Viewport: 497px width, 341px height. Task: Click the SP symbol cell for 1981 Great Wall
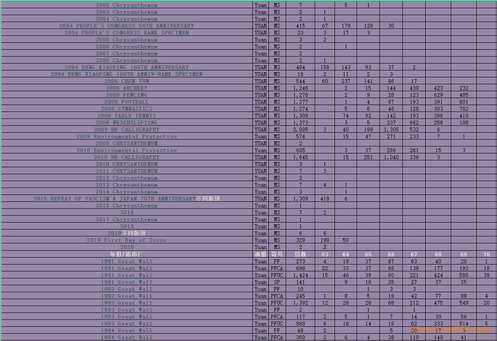[x=277, y=282]
